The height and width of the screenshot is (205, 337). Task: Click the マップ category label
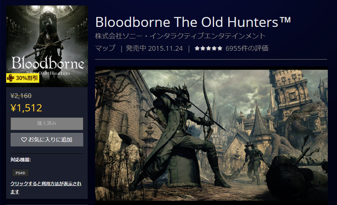click(105, 48)
